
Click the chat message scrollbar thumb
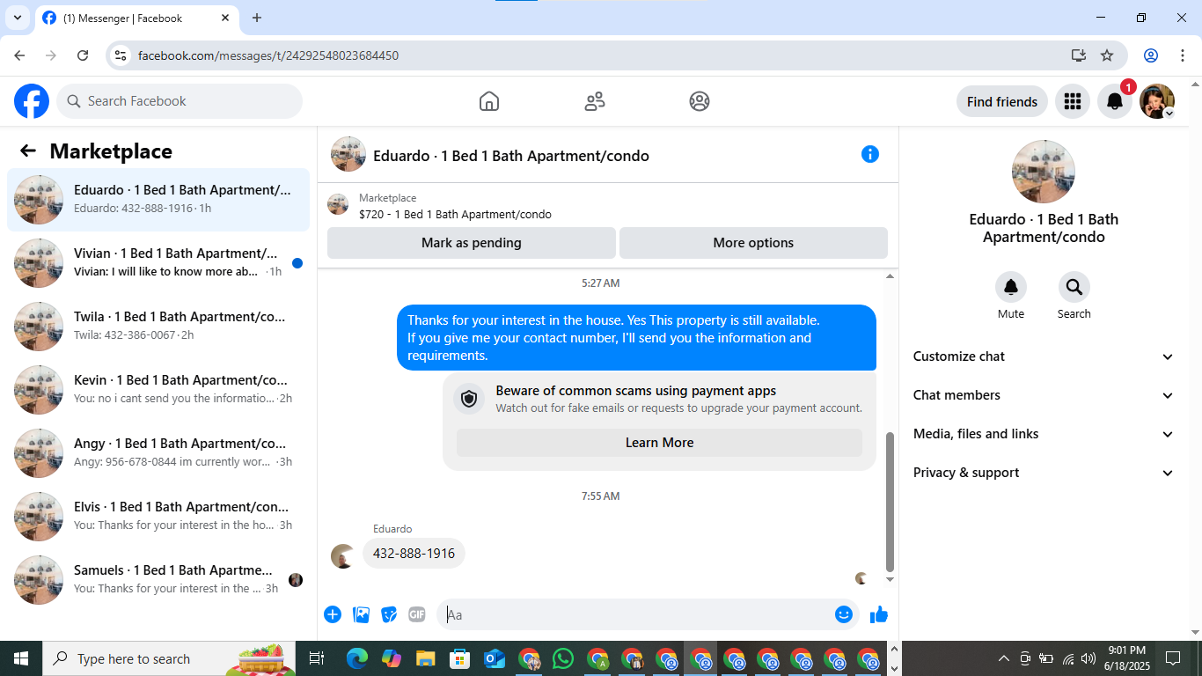(890, 502)
